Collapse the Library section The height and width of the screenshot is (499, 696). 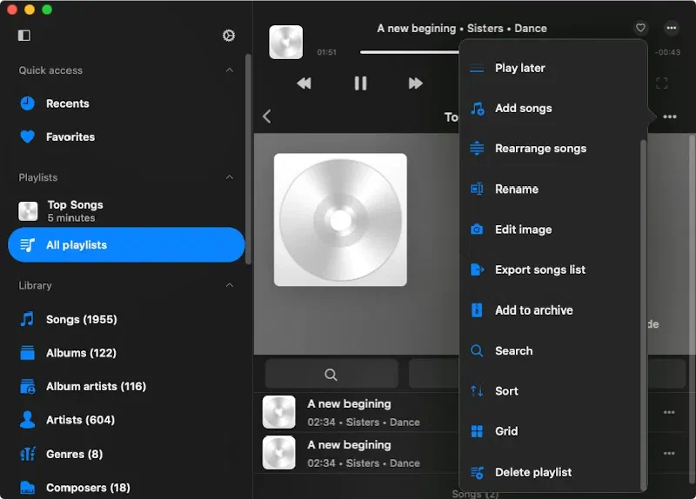point(230,285)
